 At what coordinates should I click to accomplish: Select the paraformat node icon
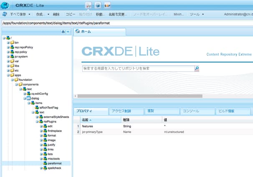(x=45, y=163)
